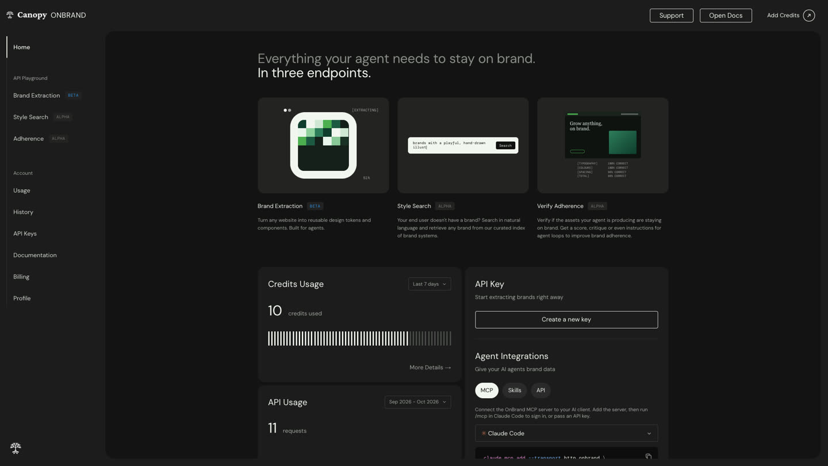Select the MCP integration tab
Viewport: 828px width, 466px height.
[x=486, y=391]
